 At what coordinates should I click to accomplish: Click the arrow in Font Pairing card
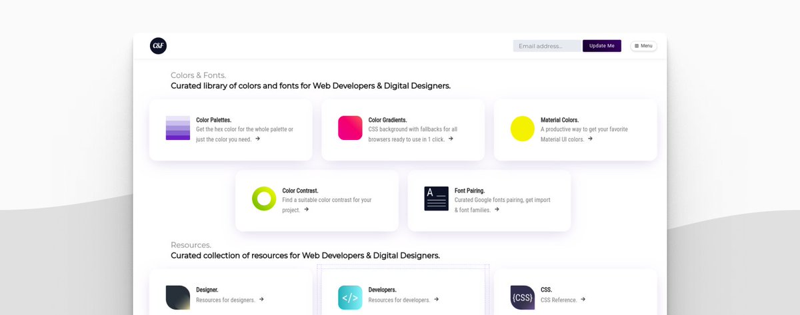[497, 209]
